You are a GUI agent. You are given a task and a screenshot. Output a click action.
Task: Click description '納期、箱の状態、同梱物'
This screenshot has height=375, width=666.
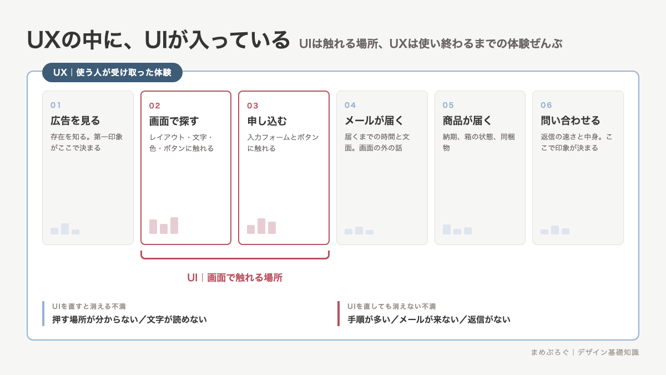pos(479,142)
